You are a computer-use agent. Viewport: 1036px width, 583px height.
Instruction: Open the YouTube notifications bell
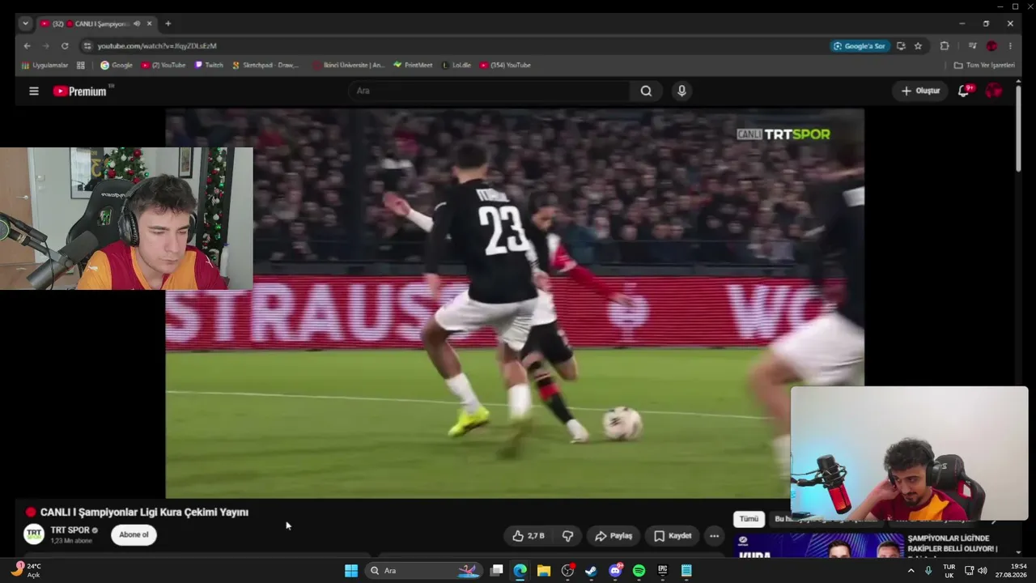point(963,91)
